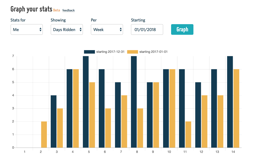
Task: Click the orange bar for week 2
Action: (44, 135)
